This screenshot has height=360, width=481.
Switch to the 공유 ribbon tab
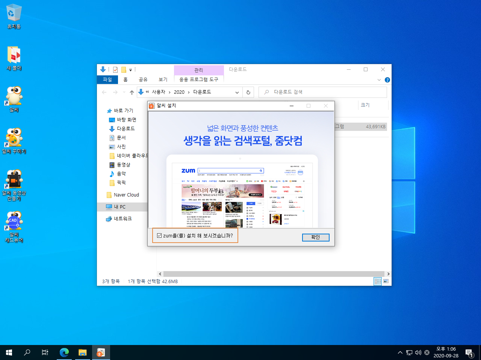point(143,79)
